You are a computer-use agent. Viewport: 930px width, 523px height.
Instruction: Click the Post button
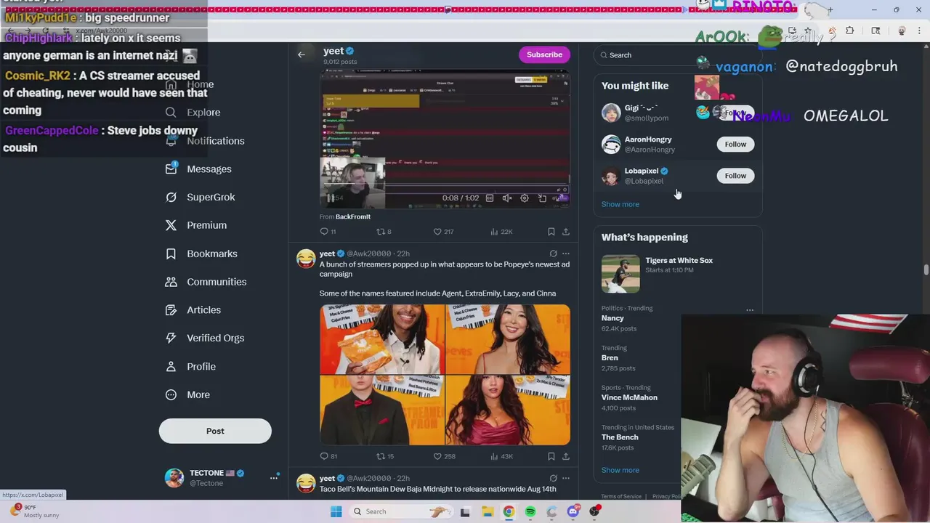click(215, 431)
